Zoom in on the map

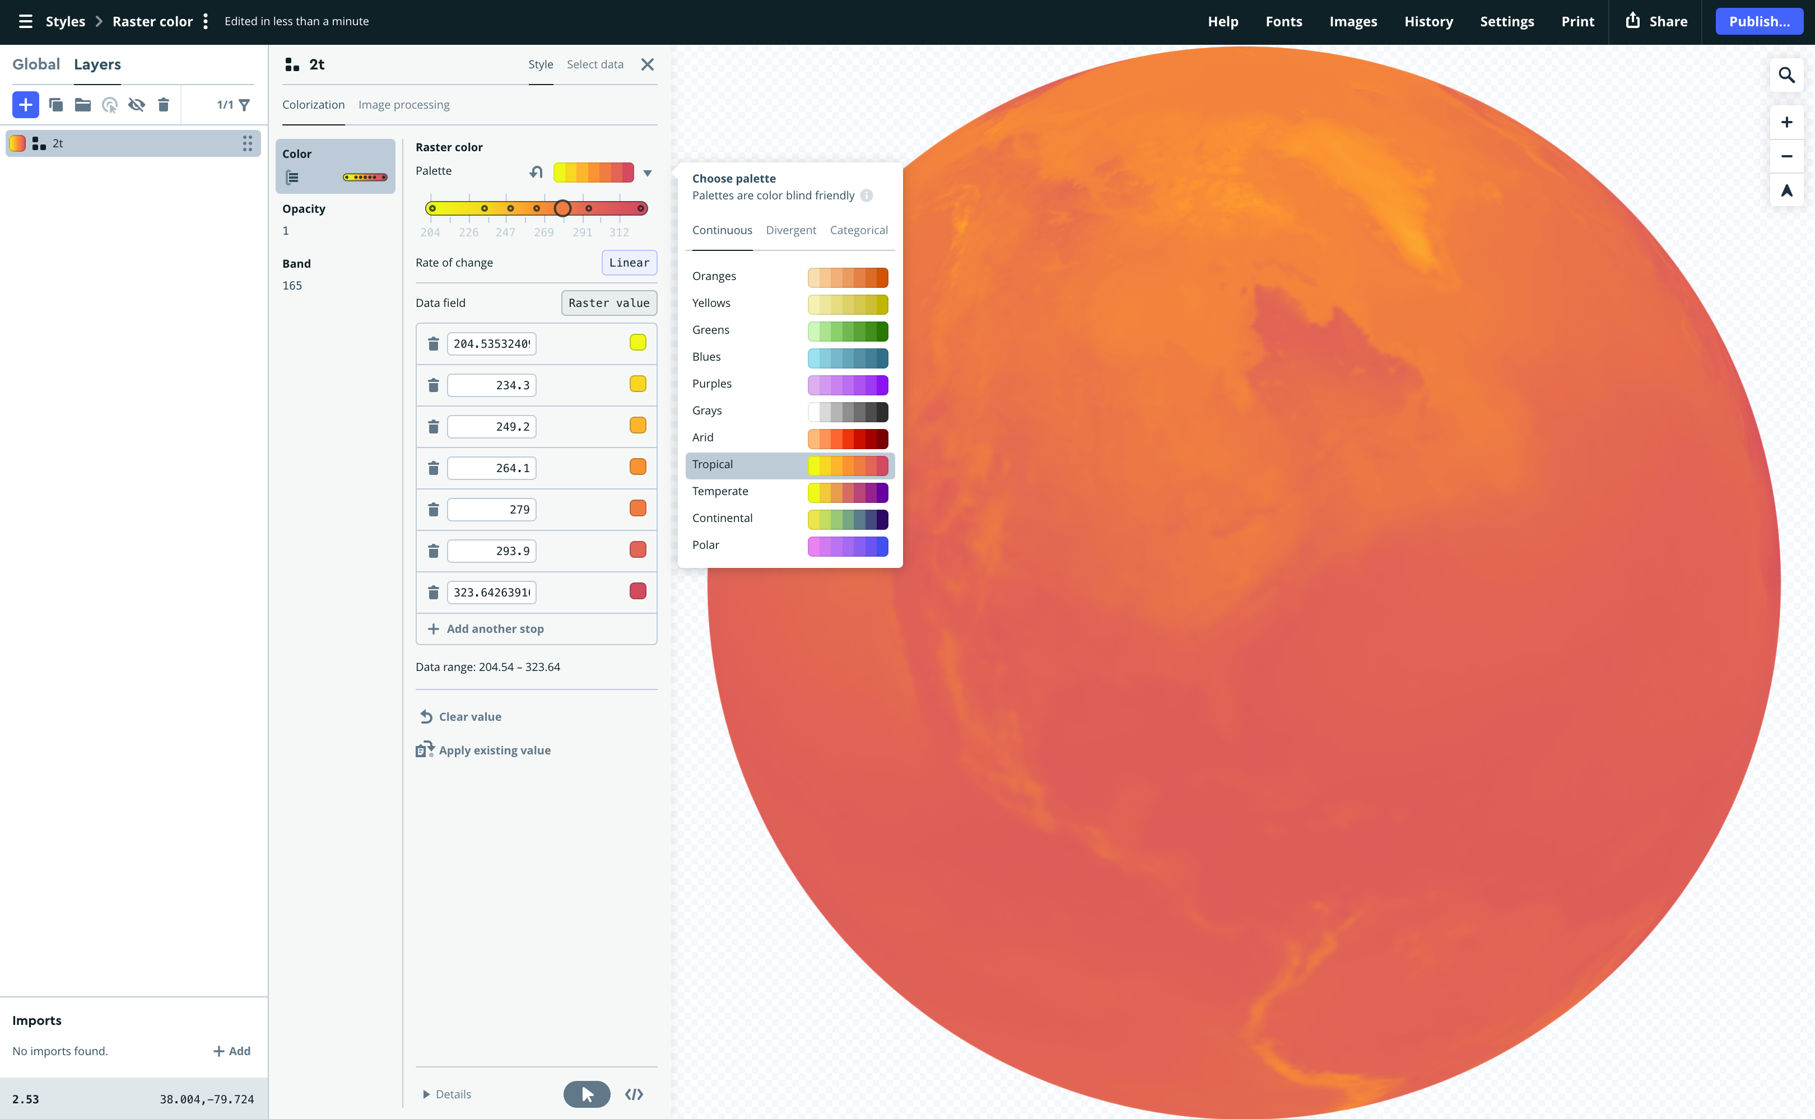[1786, 122]
